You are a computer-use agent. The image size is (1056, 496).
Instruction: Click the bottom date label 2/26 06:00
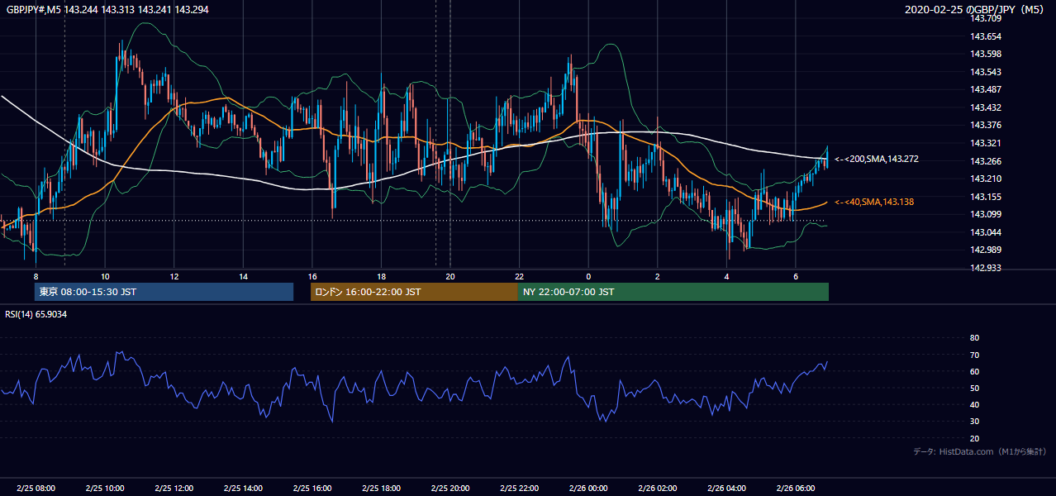[x=796, y=489]
